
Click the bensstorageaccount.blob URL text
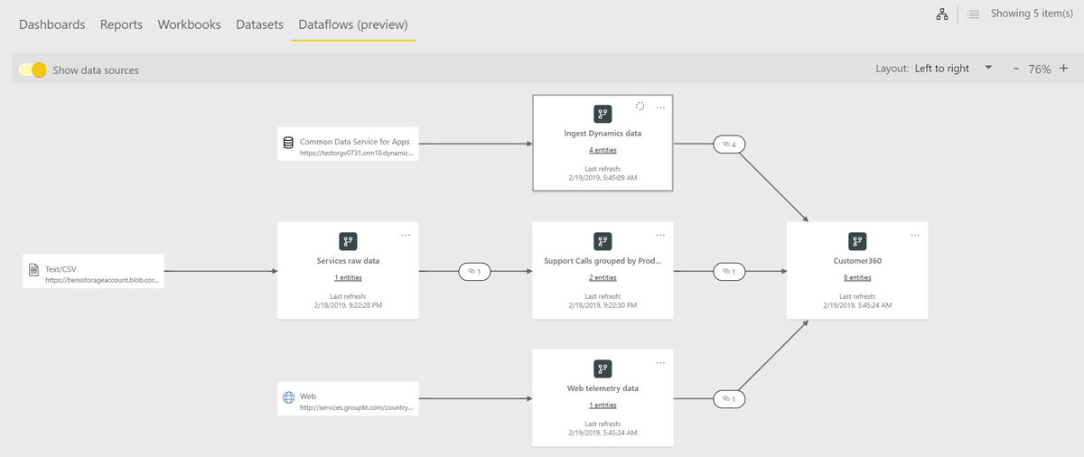[102, 281]
